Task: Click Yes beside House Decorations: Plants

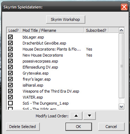Action: click(89, 49)
